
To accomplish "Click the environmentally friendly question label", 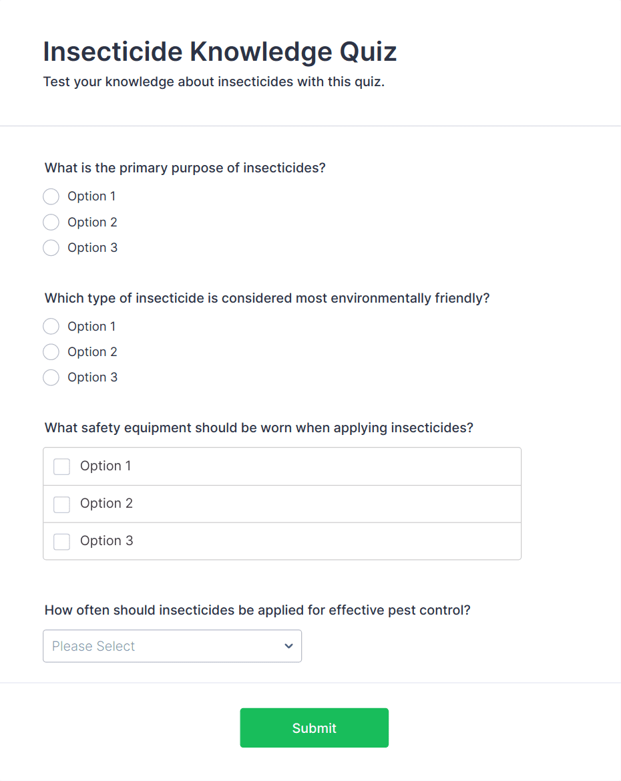I will click(267, 298).
